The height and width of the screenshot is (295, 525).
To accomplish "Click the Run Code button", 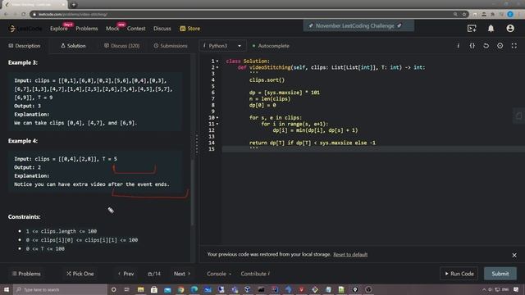I will click(x=459, y=274).
